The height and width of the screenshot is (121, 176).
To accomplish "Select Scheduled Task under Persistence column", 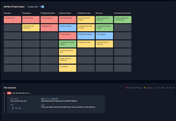I will (x=31, y=20).
